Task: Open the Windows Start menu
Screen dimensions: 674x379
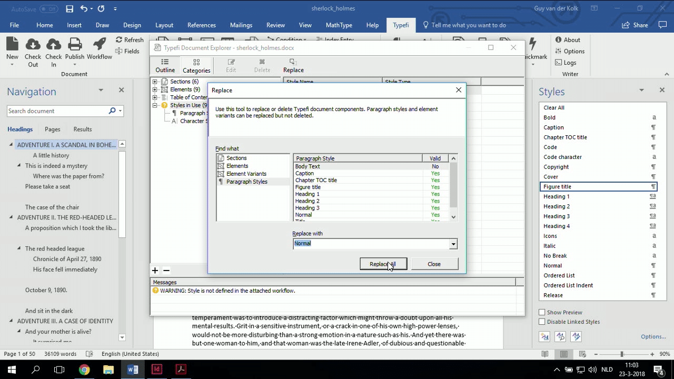Action: [12, 370]
